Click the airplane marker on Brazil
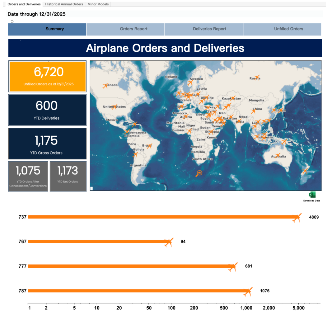Image resolution: width=336 pixels, height=312 pixels. pos(149,146)
